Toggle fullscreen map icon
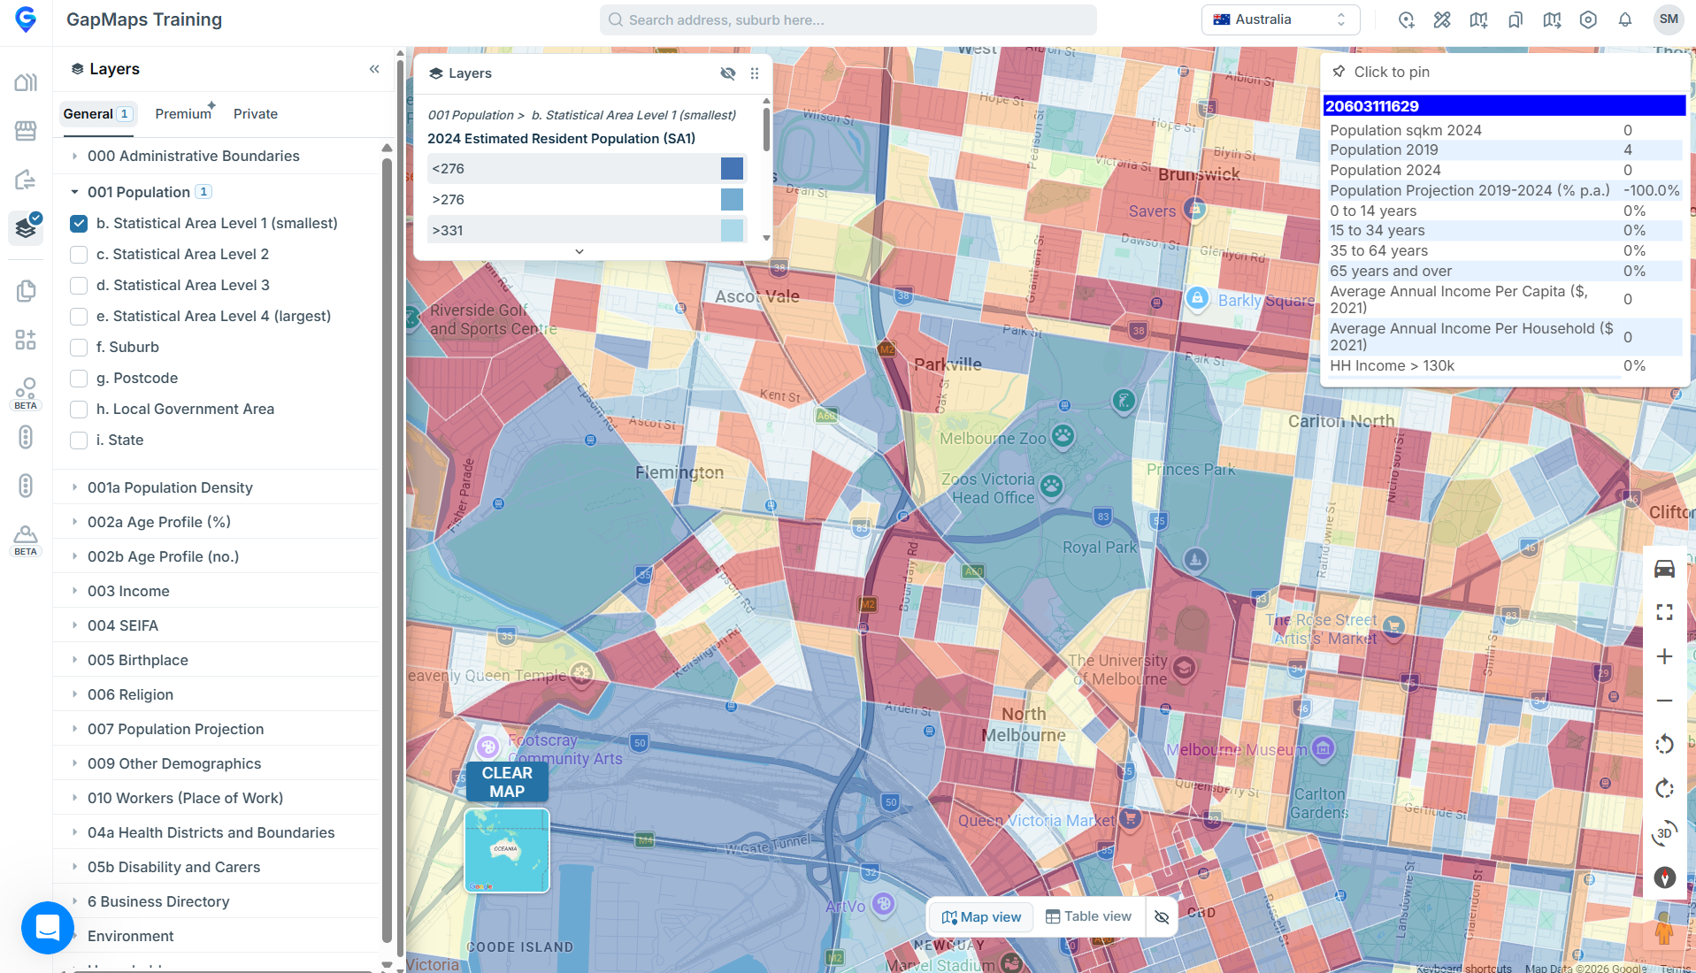Screen dimensions: 1696x973 [1664, 612]
